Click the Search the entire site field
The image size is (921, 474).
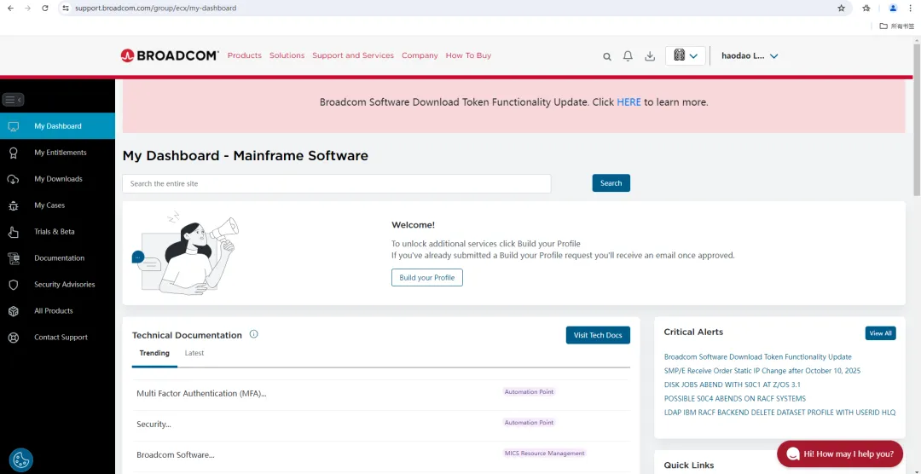pyautogui.click(x=337, y=183)
